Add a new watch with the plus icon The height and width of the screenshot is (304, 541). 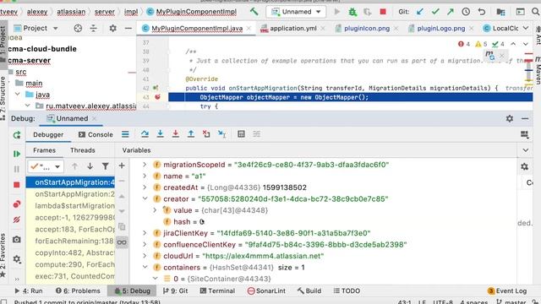[x=122, y=166]
